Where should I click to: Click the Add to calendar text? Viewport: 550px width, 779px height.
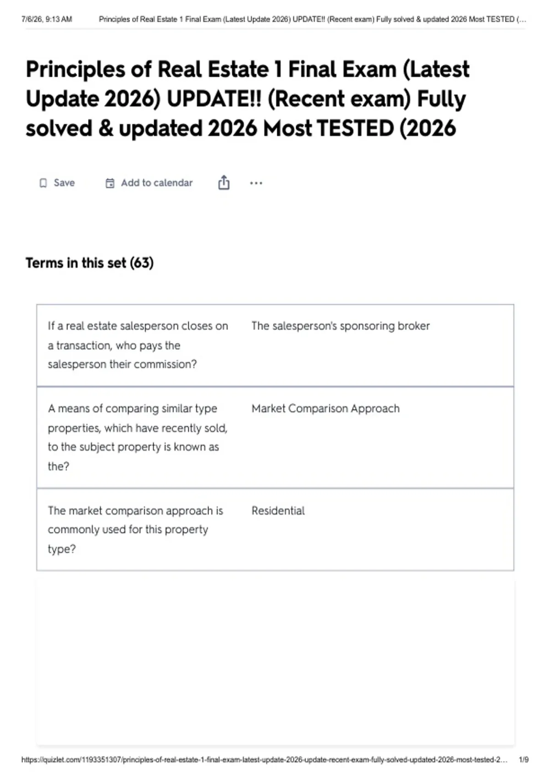(x=157, y=183)
